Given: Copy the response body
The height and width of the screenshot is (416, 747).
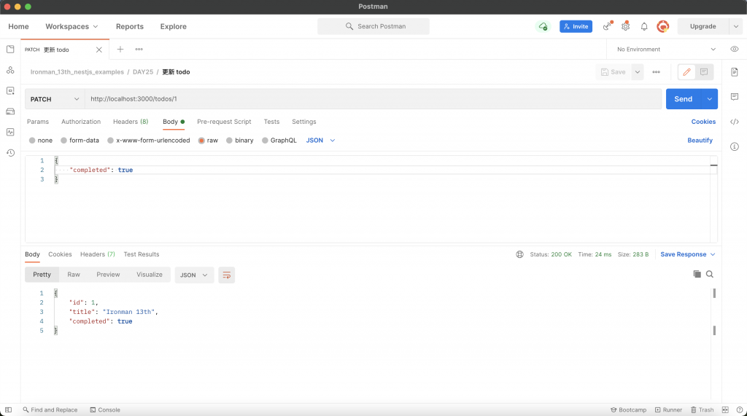Looking at the screenshot, I should point(697,274).
